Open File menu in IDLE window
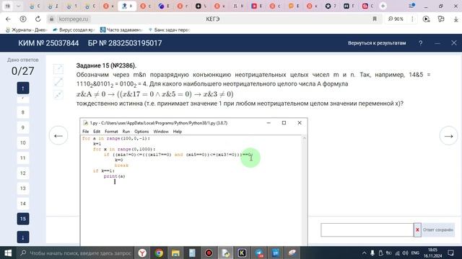This screenshot has width=462, height=259. (x=85, y=132)
